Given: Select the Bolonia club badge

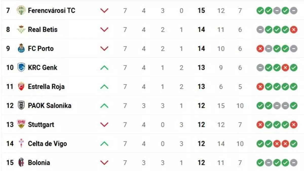Looking at the screenshot, I should point(21,163).
